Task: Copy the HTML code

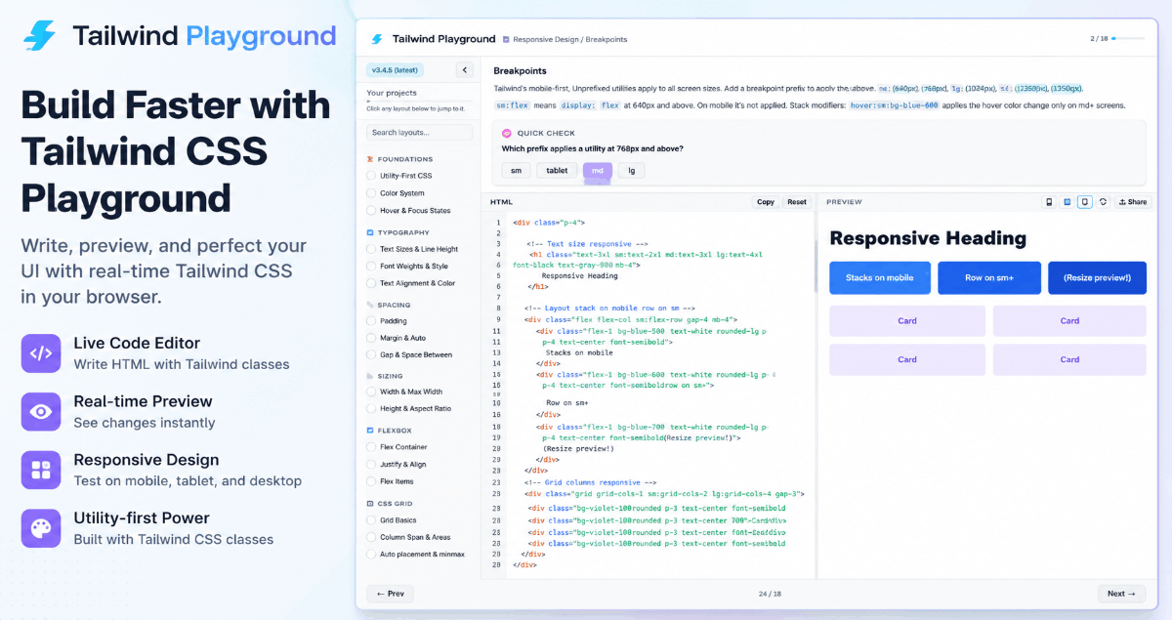Action: 766,202
